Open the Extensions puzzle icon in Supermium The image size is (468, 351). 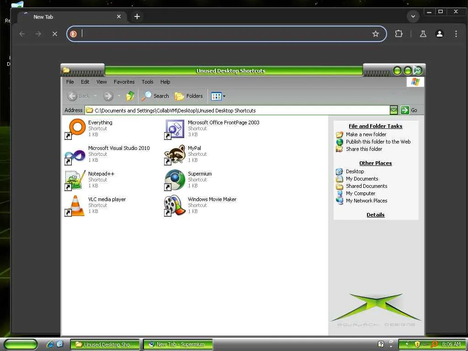(x=399, y=34)
